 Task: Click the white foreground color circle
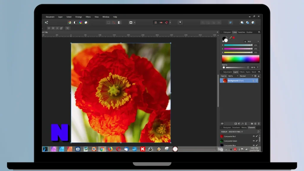[x=226, y=40]
